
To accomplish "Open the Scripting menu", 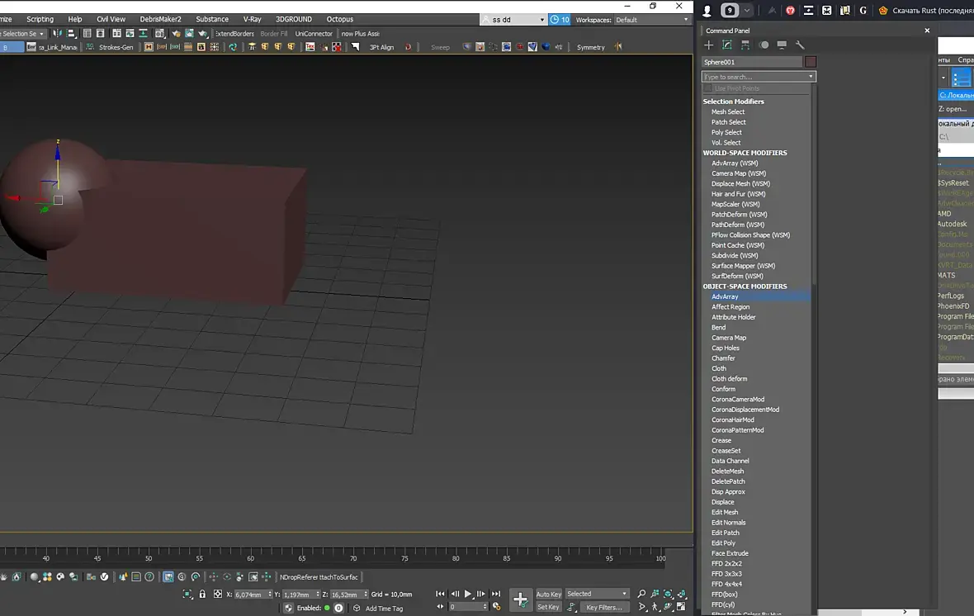I will 40,19.
